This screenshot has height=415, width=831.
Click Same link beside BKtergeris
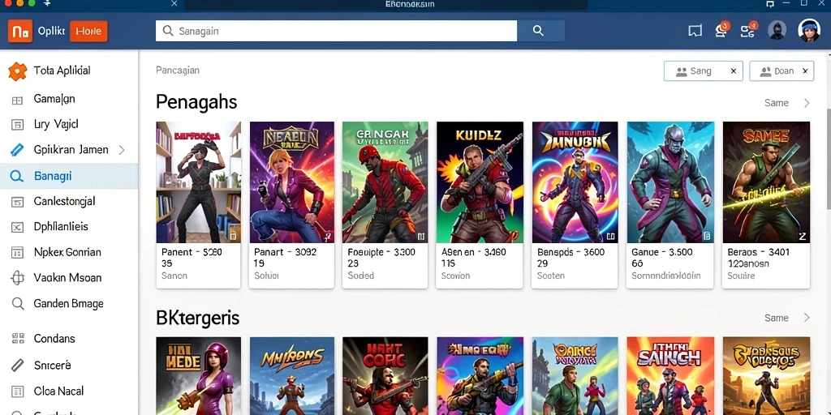click(777, 318)
